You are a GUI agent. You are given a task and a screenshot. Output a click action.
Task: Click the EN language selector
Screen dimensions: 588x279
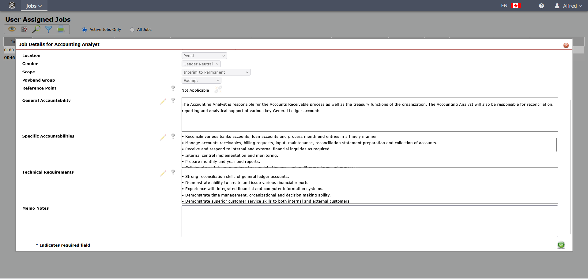point(504,6)
